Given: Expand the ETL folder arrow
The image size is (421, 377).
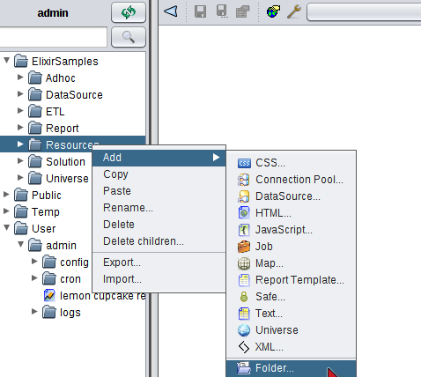Looking at the screenshot, I should click(x=20, y=111).
